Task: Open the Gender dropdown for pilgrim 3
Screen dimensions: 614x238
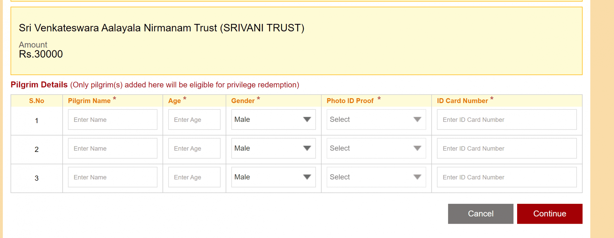Action: (x=273, y=177)
